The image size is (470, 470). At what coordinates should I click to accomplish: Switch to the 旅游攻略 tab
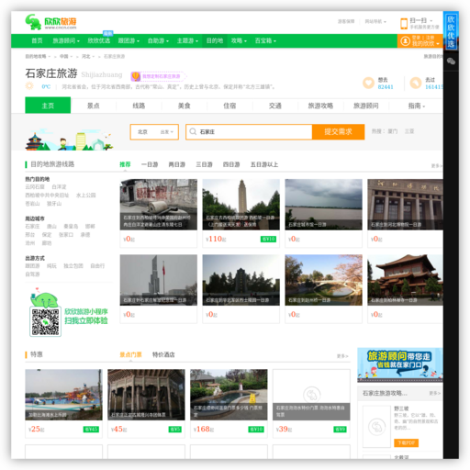[x=320, y=106]
